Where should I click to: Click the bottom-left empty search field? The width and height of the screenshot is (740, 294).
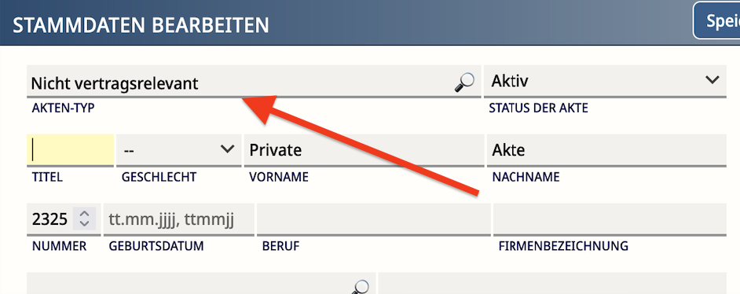(x=201, y=283)
